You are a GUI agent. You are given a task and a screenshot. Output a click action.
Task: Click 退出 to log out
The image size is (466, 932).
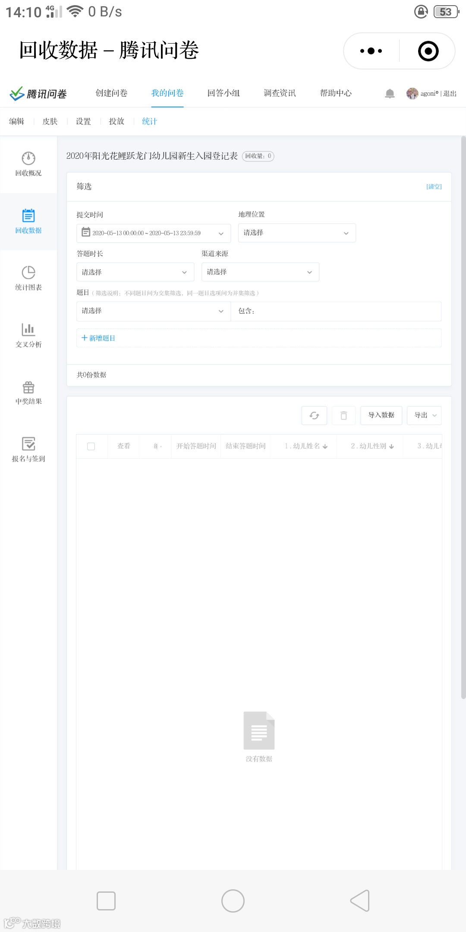coord(450,94)
